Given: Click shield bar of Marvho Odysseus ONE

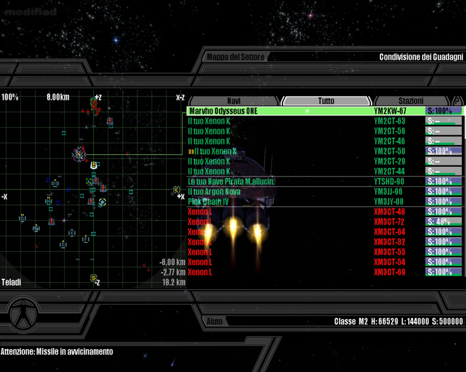Looking at the screenshot, I should [444, 111].
